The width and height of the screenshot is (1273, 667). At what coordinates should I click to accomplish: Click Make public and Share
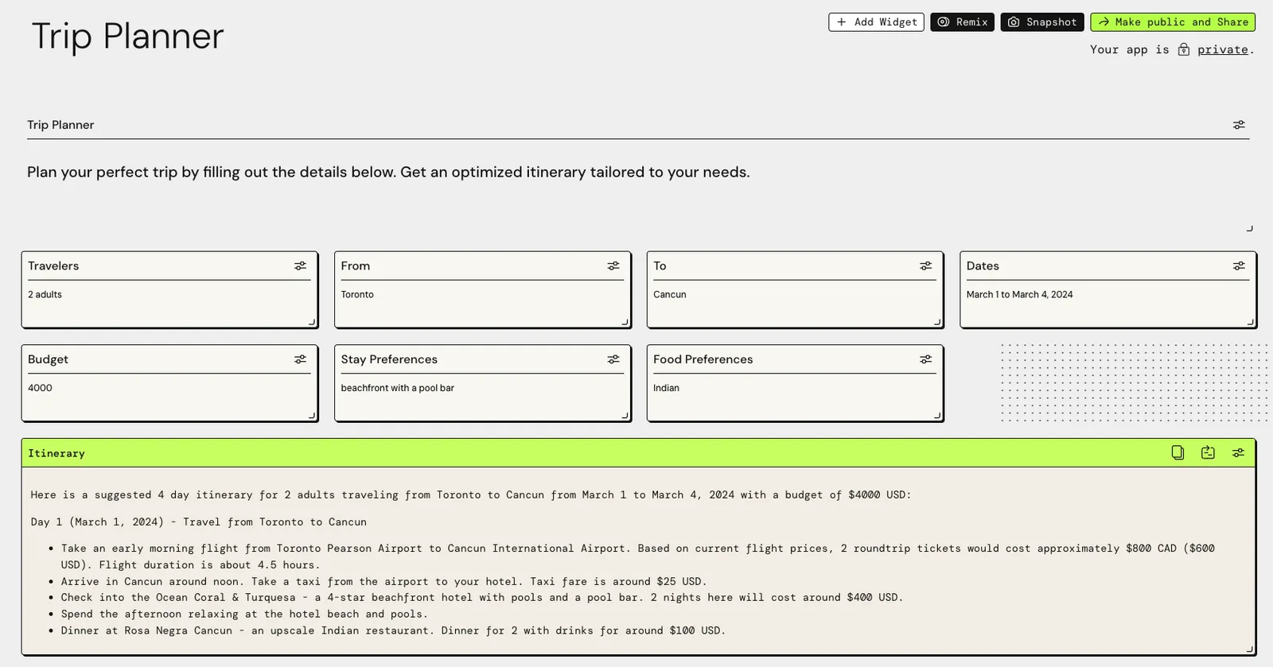(x=1173, y=22)
